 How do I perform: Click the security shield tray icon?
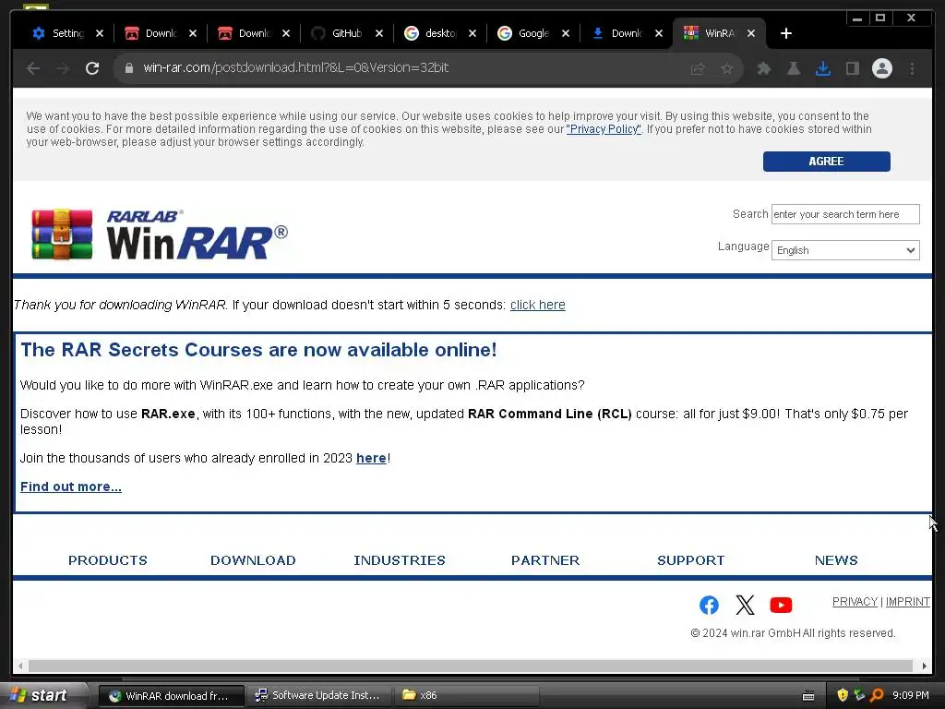pyautogui.click(x=843, y=695)
